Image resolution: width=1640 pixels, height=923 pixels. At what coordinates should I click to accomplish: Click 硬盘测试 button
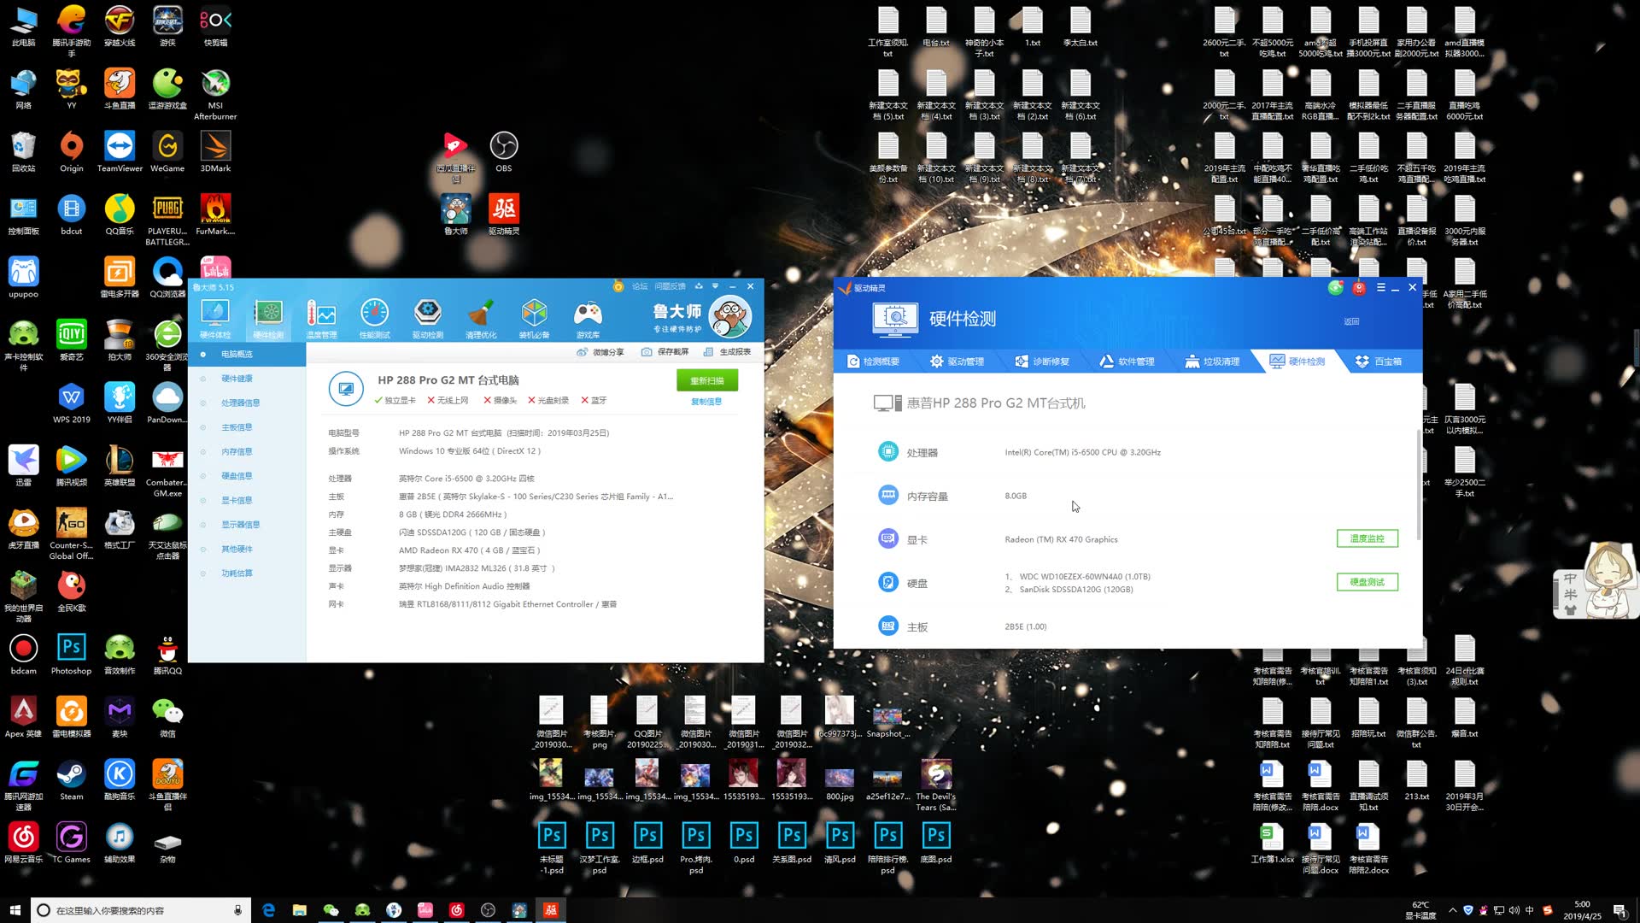(1367, 582)
